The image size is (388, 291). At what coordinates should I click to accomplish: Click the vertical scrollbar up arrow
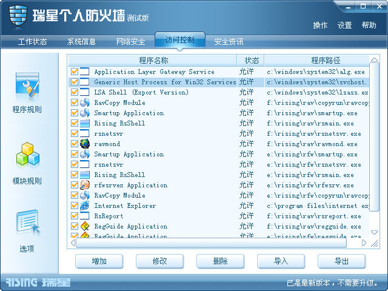point(375,60)
